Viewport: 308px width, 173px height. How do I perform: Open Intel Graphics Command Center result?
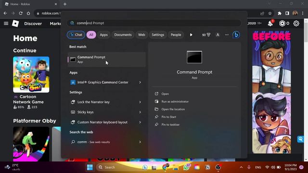[103, 82]
